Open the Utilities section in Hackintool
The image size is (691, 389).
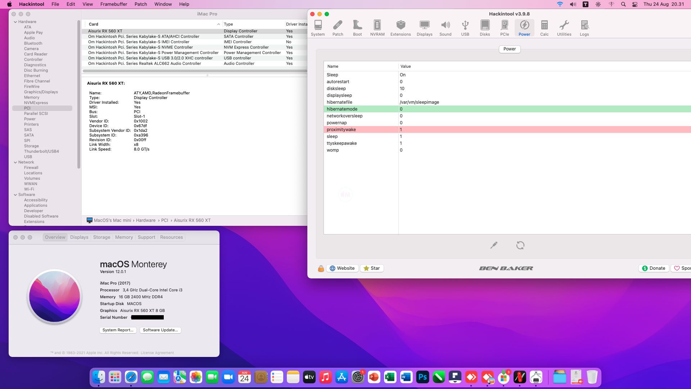point(564,28)
